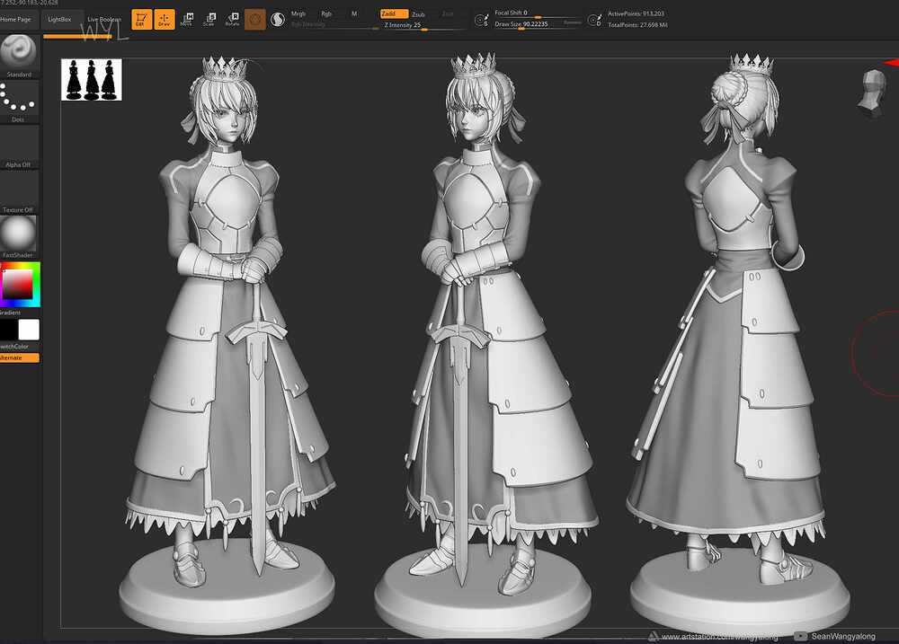The image size is (899, 644).
Task: Toggle the Rgb channel button
Action: click(x=326, y=13)
